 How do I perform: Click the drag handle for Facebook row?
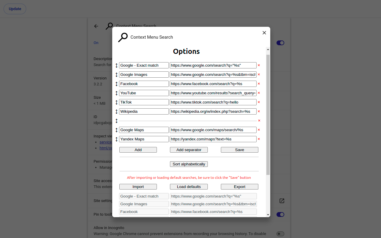tap(116, 84)
